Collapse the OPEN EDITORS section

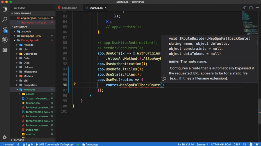pos(22,14)
